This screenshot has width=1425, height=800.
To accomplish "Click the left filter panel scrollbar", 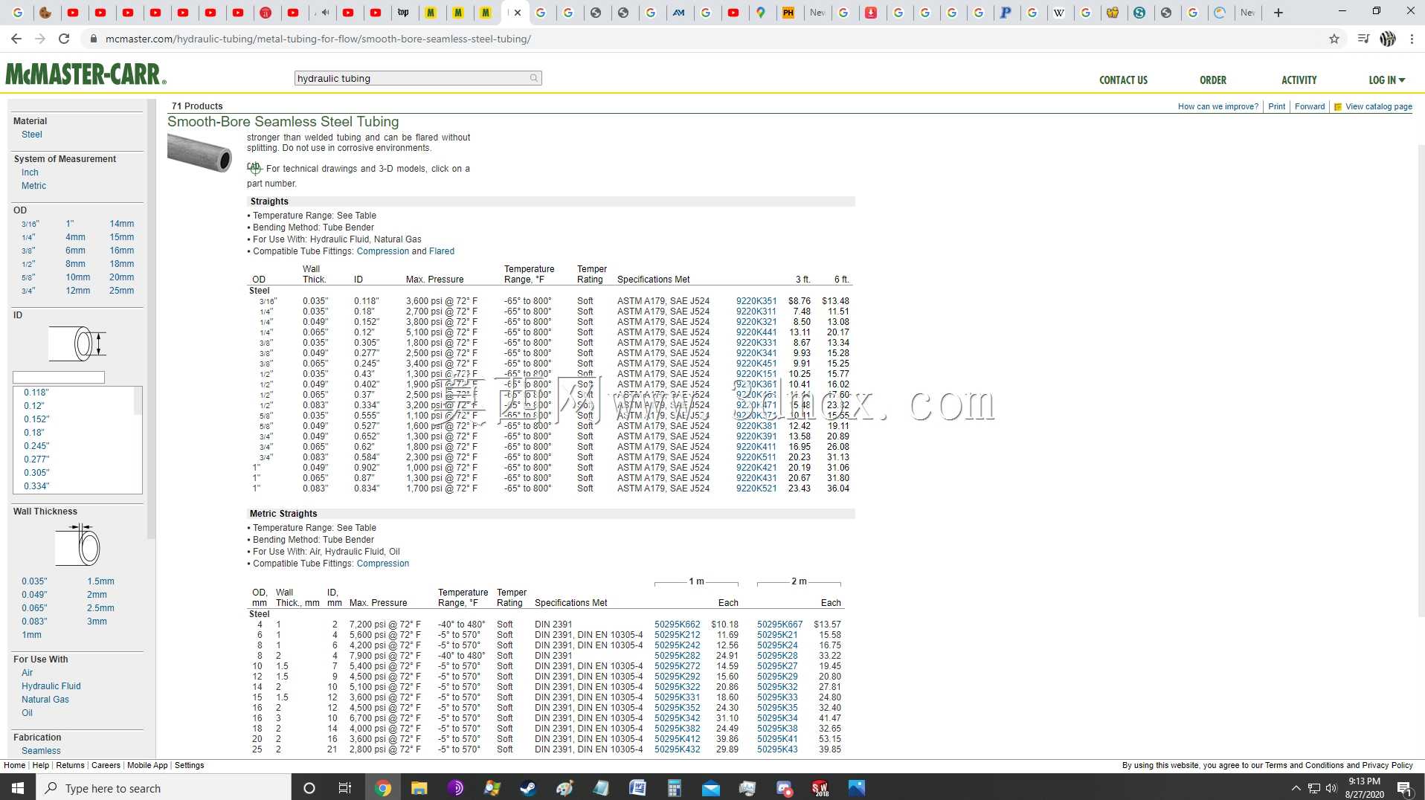I will point(151,320).
